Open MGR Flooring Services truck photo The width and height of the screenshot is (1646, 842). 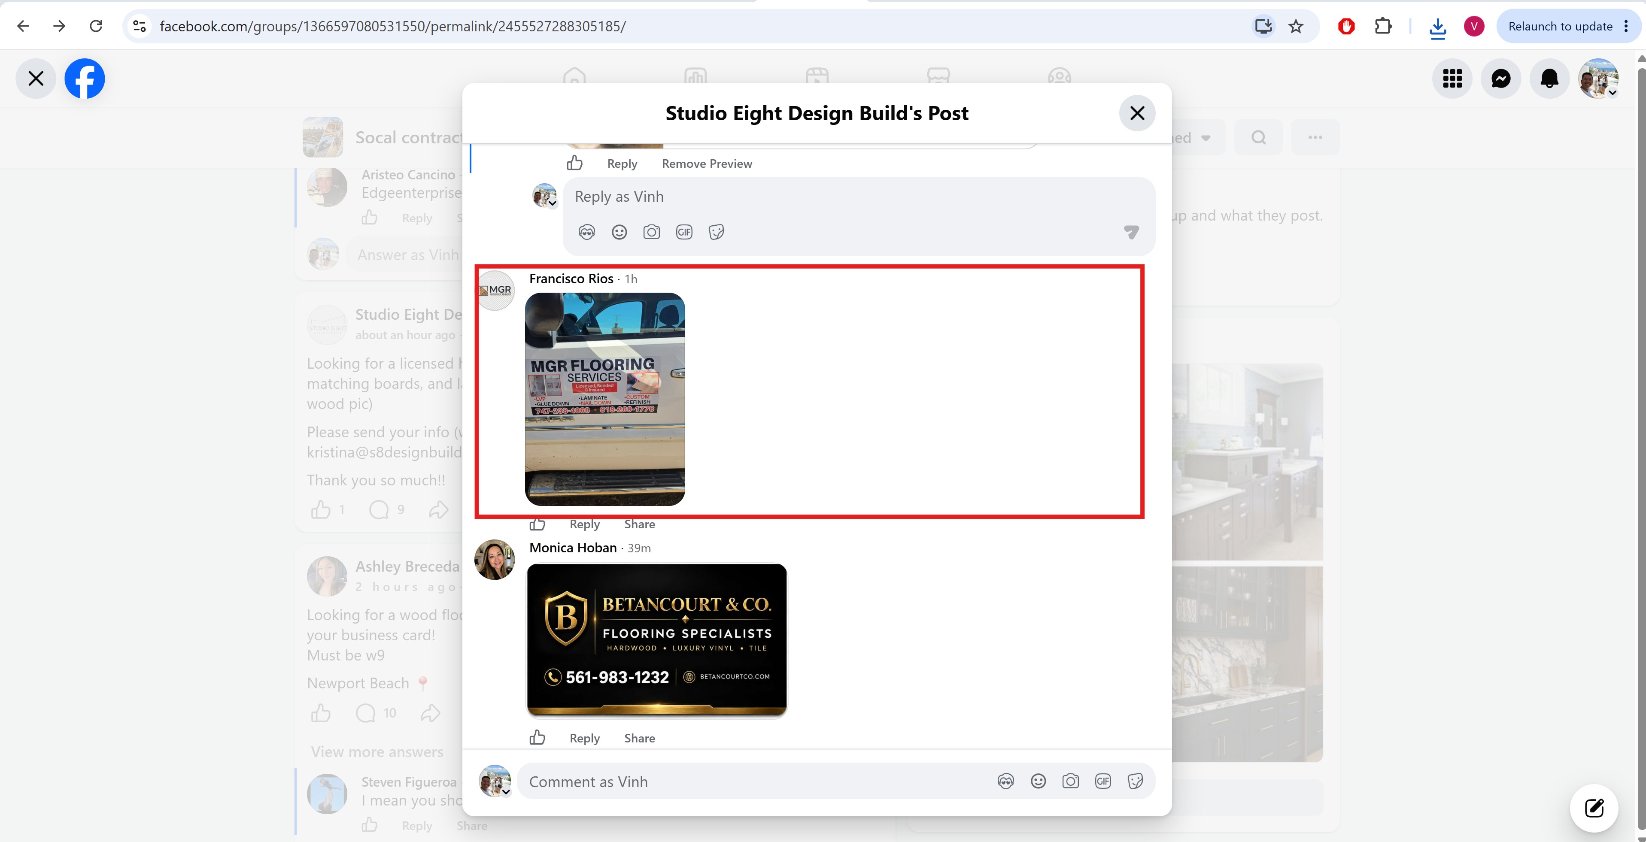(604, 399)
